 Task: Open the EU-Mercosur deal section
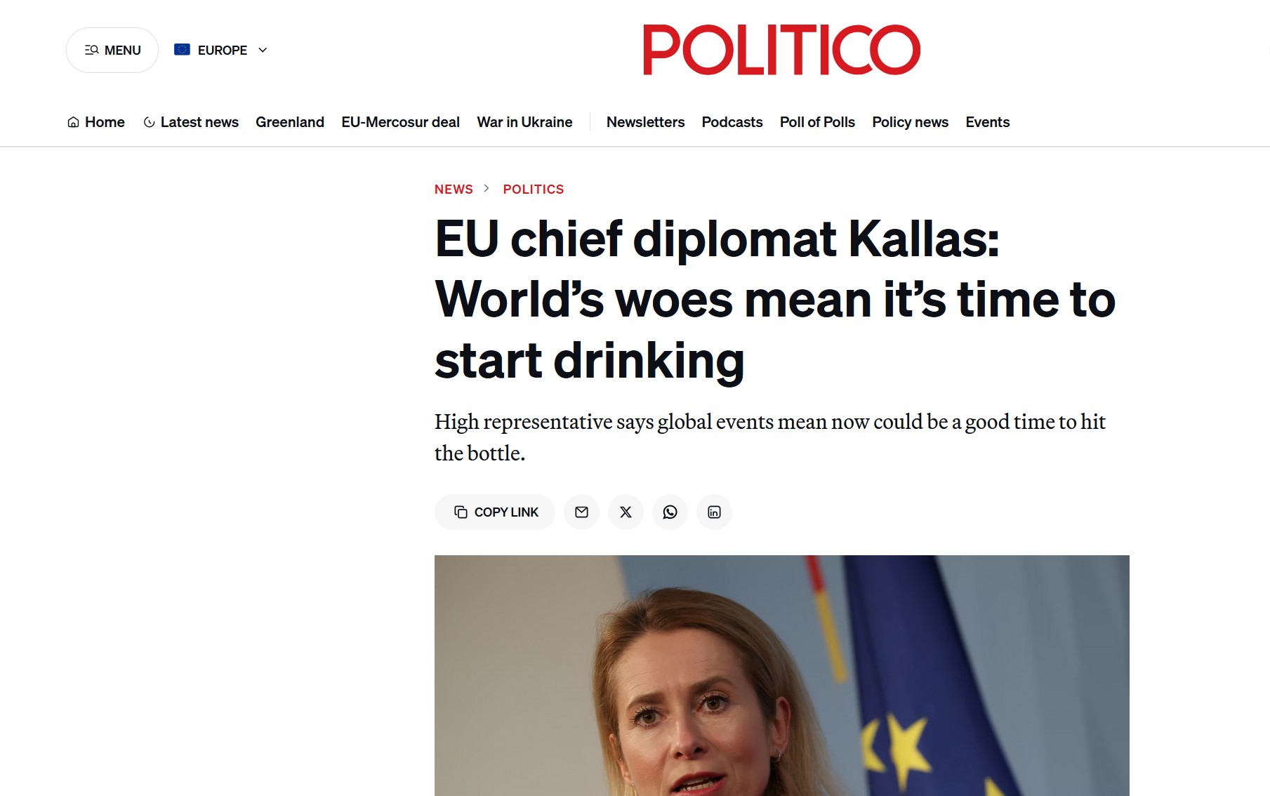coord(400,122)
